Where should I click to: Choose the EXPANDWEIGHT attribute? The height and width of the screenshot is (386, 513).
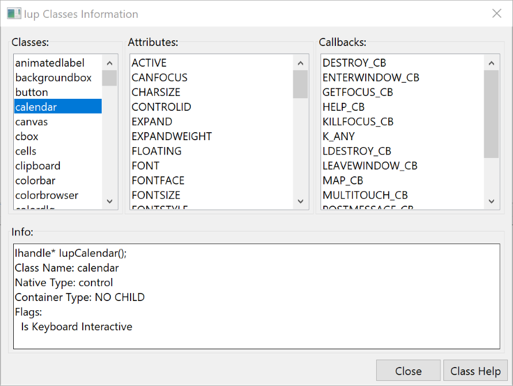pos(171,137)
